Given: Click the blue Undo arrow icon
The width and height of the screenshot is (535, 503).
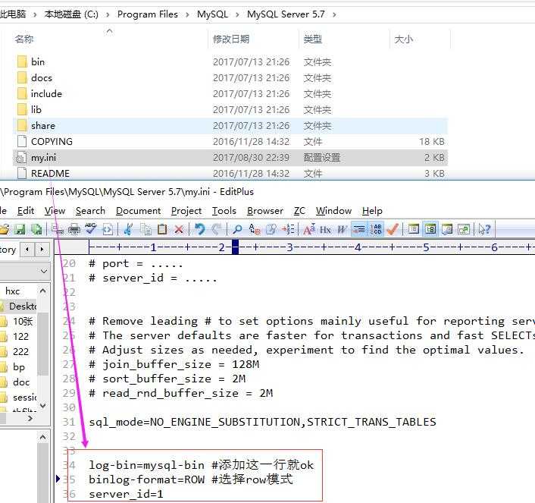Looking at the screenshot, I should 199,229.
